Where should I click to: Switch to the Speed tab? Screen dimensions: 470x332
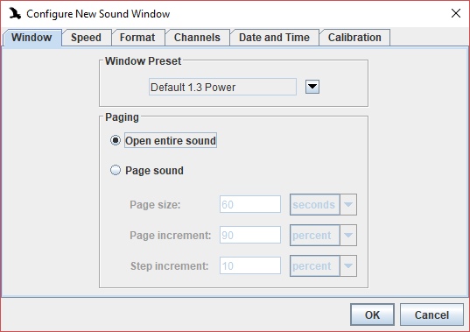(86, 38)
